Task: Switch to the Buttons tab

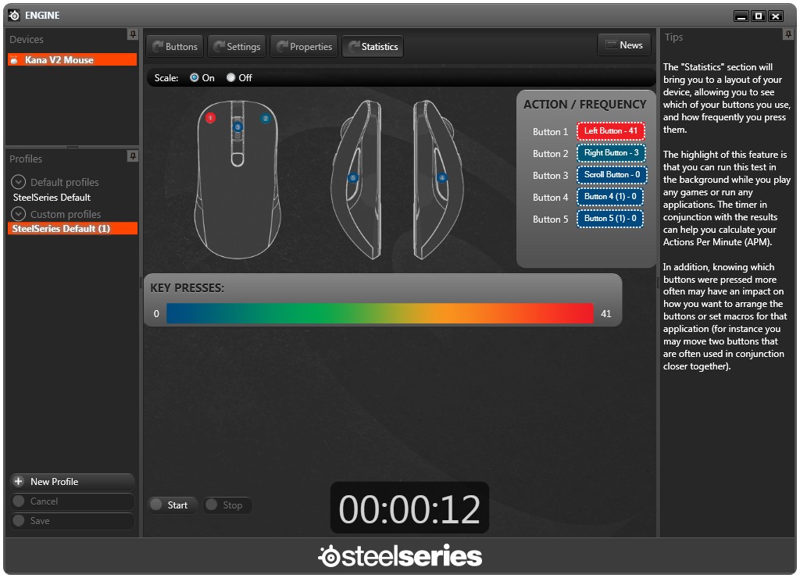Action: coord(175,46)
